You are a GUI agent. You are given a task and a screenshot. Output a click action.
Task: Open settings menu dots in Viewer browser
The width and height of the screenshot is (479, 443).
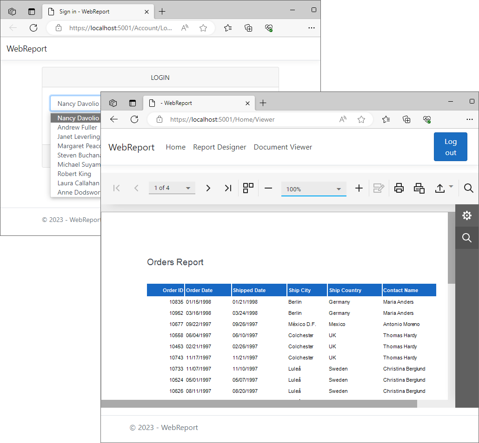pyautogui.click(x=470, y=119)
